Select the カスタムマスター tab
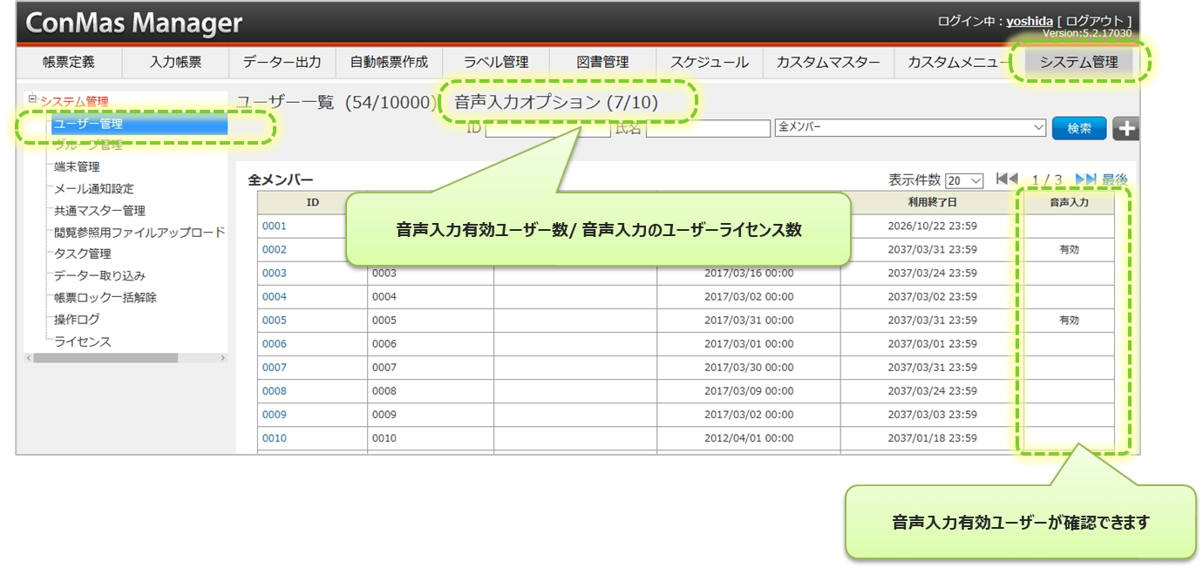This screenshot has width=1203, height=568. 828,62
